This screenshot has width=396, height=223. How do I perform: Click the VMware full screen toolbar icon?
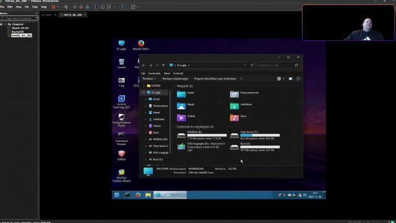(x=109, y=7)
